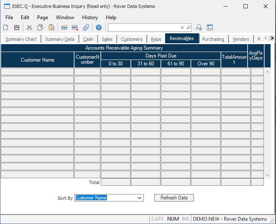Click the Save disk icon
Screen dimensions: 276x224
pos(17,27)
